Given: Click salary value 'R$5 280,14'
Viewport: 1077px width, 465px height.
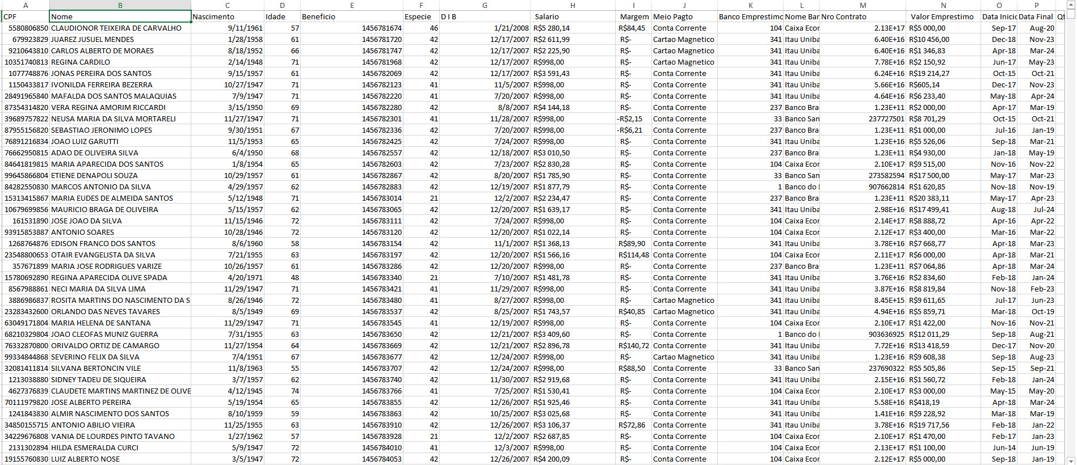Looking at the screenshot, I should click(x=552, y=28).
